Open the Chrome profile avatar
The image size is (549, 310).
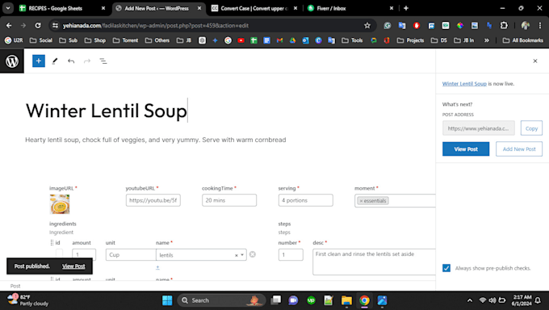(526, 25)
